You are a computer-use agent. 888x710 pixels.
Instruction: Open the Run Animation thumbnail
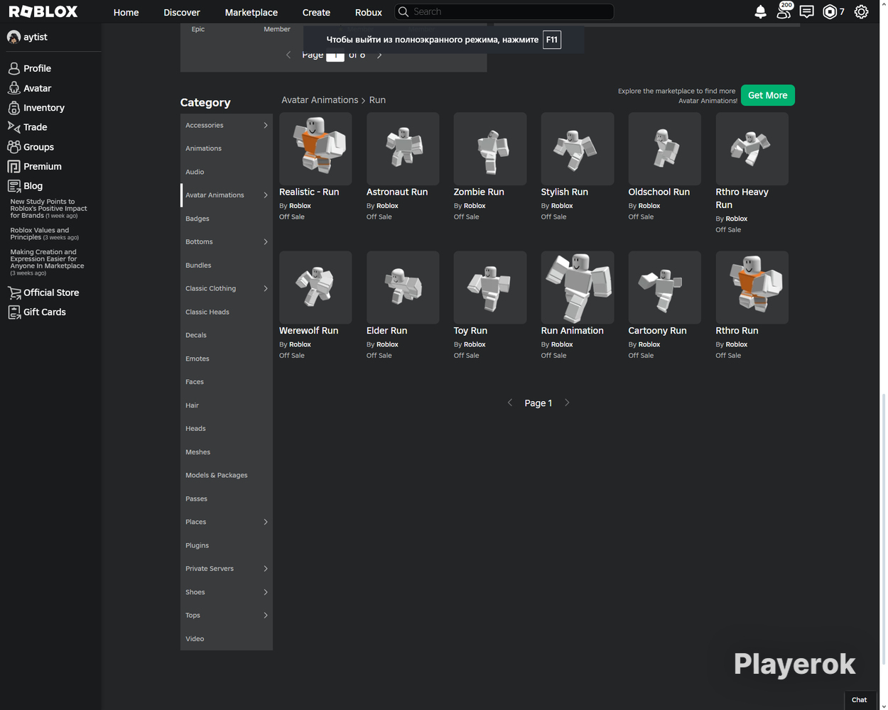pyautogui.click(x=578, y=287)
